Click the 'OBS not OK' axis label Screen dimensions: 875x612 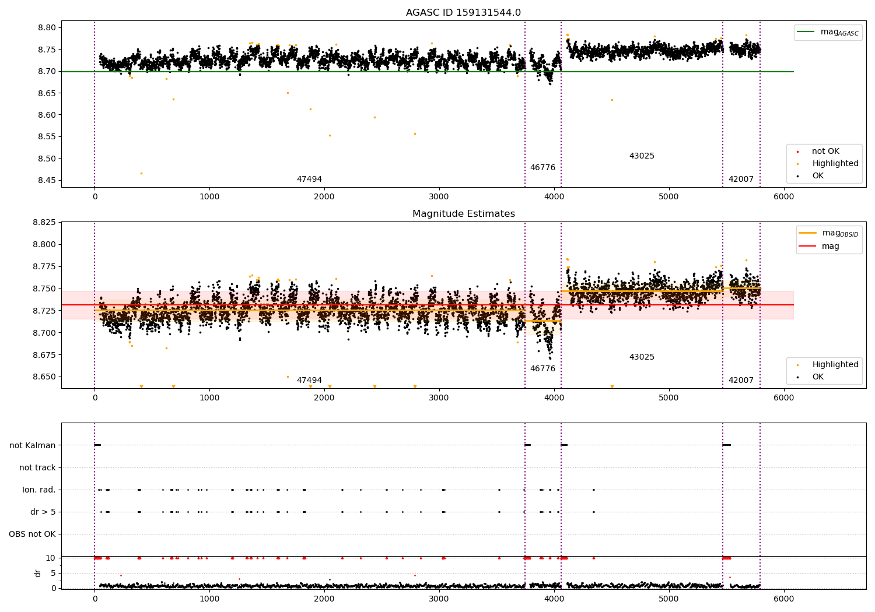32,534
